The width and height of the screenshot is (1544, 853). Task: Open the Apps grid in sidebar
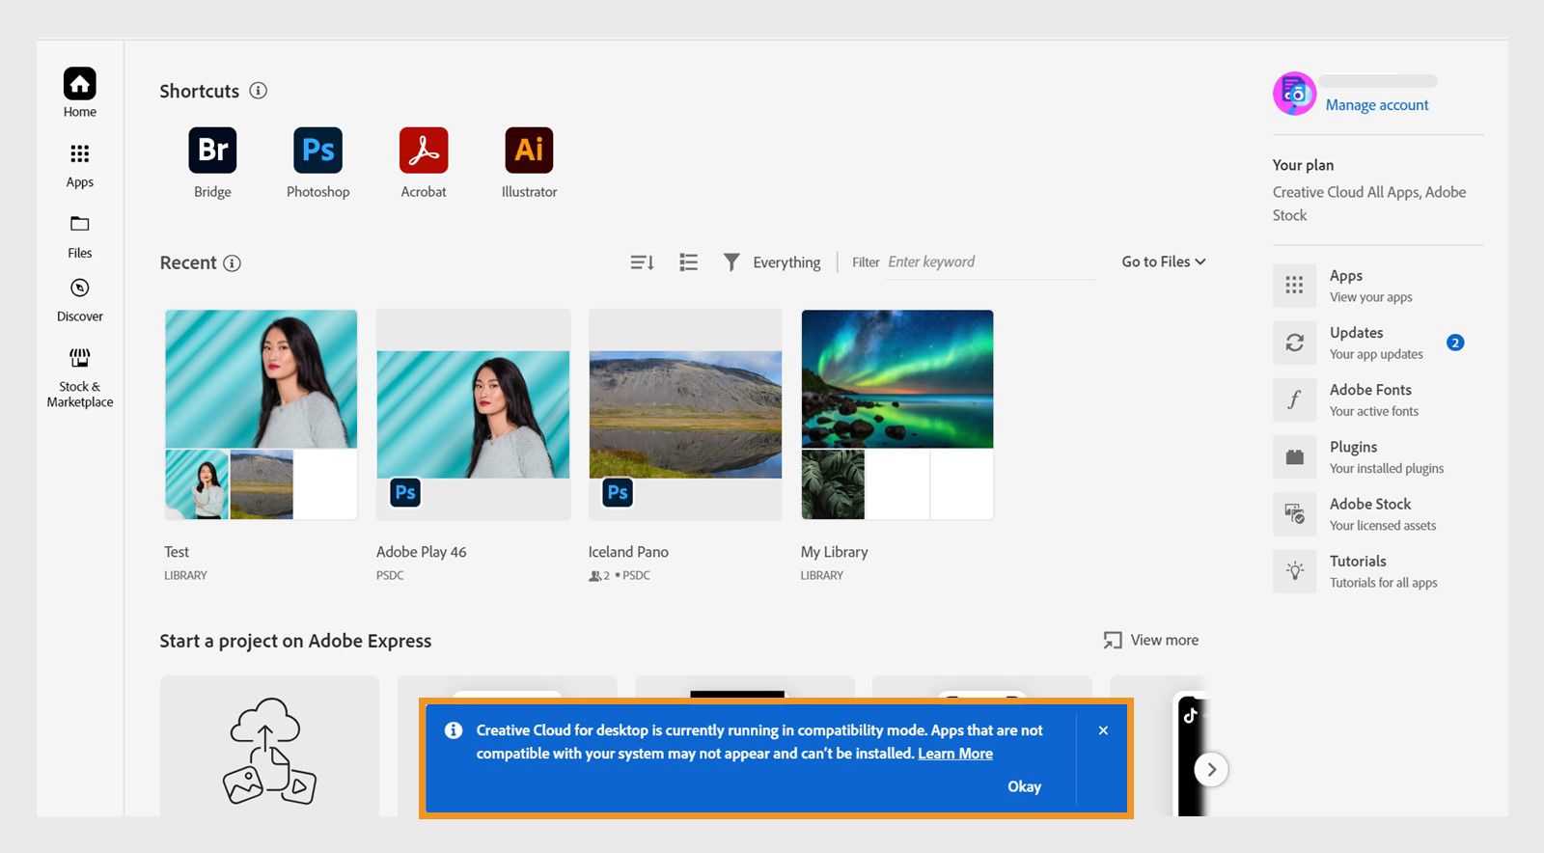click(80, 153)
